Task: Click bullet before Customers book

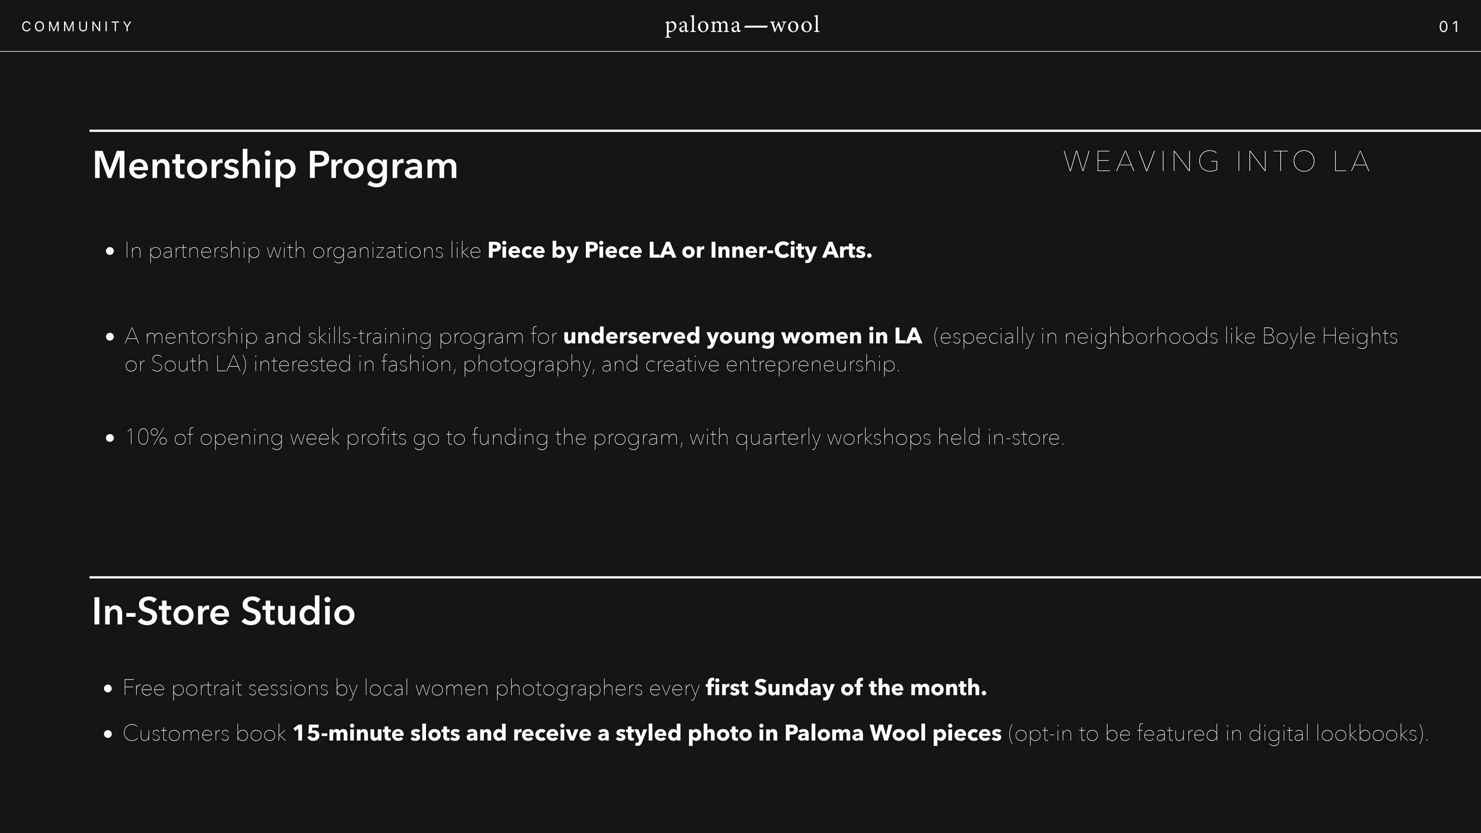Action: [108, 735]
